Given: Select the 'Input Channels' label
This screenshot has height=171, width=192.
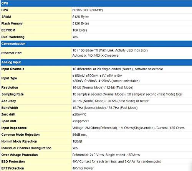Looking at the screenshot, I should click(13, 69).
